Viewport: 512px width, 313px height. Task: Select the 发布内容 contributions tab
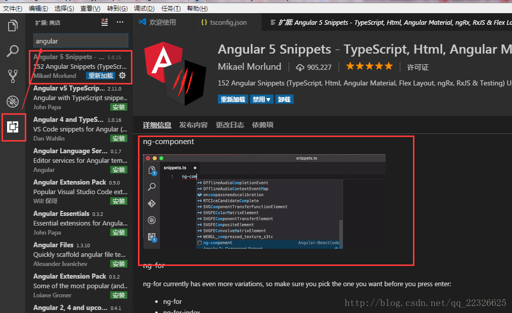tap(193, 125)
